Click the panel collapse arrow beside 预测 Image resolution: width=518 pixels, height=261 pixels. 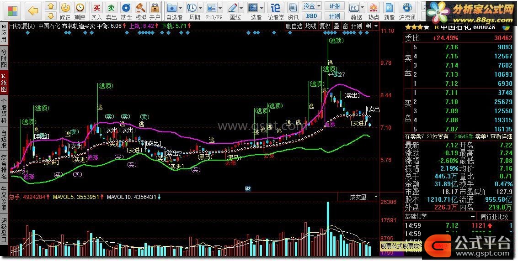coord(368,26)
